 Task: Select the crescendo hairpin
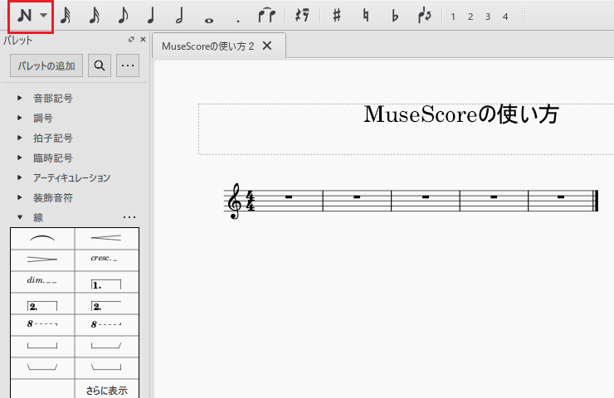106,239
